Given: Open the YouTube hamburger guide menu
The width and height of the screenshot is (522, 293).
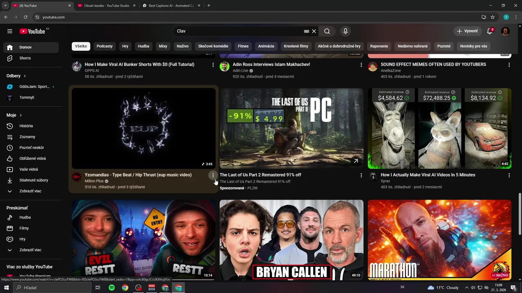Looking at the screenshot, I should [10, 31].
